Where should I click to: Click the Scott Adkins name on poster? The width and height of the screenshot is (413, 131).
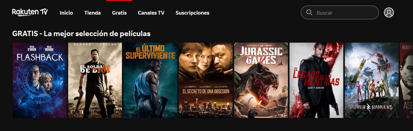coord(316,87)
